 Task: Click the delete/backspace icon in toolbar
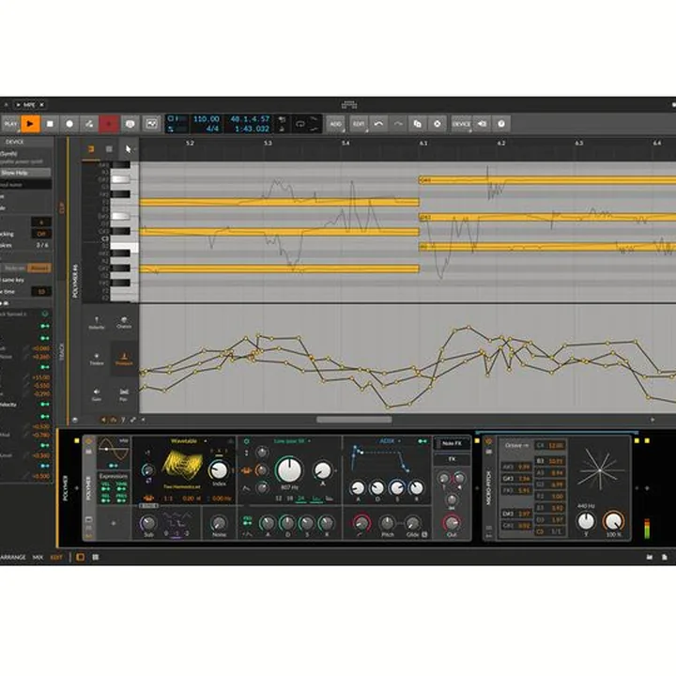(482, 124)
